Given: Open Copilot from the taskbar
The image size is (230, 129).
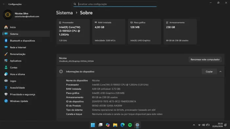Looking at the screenshot, I should (108, 125).
